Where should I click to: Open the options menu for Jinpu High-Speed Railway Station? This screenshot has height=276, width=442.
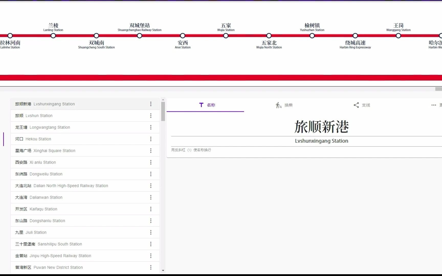point(151,256)
